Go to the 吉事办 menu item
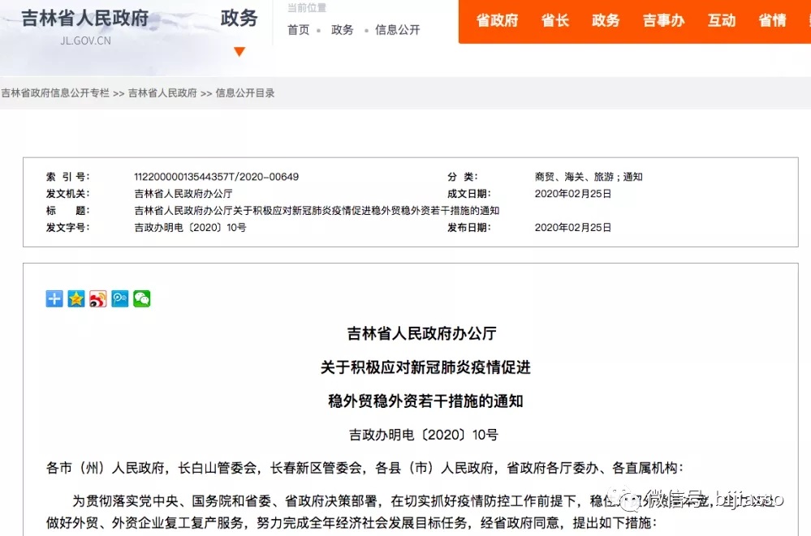Viewport: 811px width, 536px height. (663, 21)
